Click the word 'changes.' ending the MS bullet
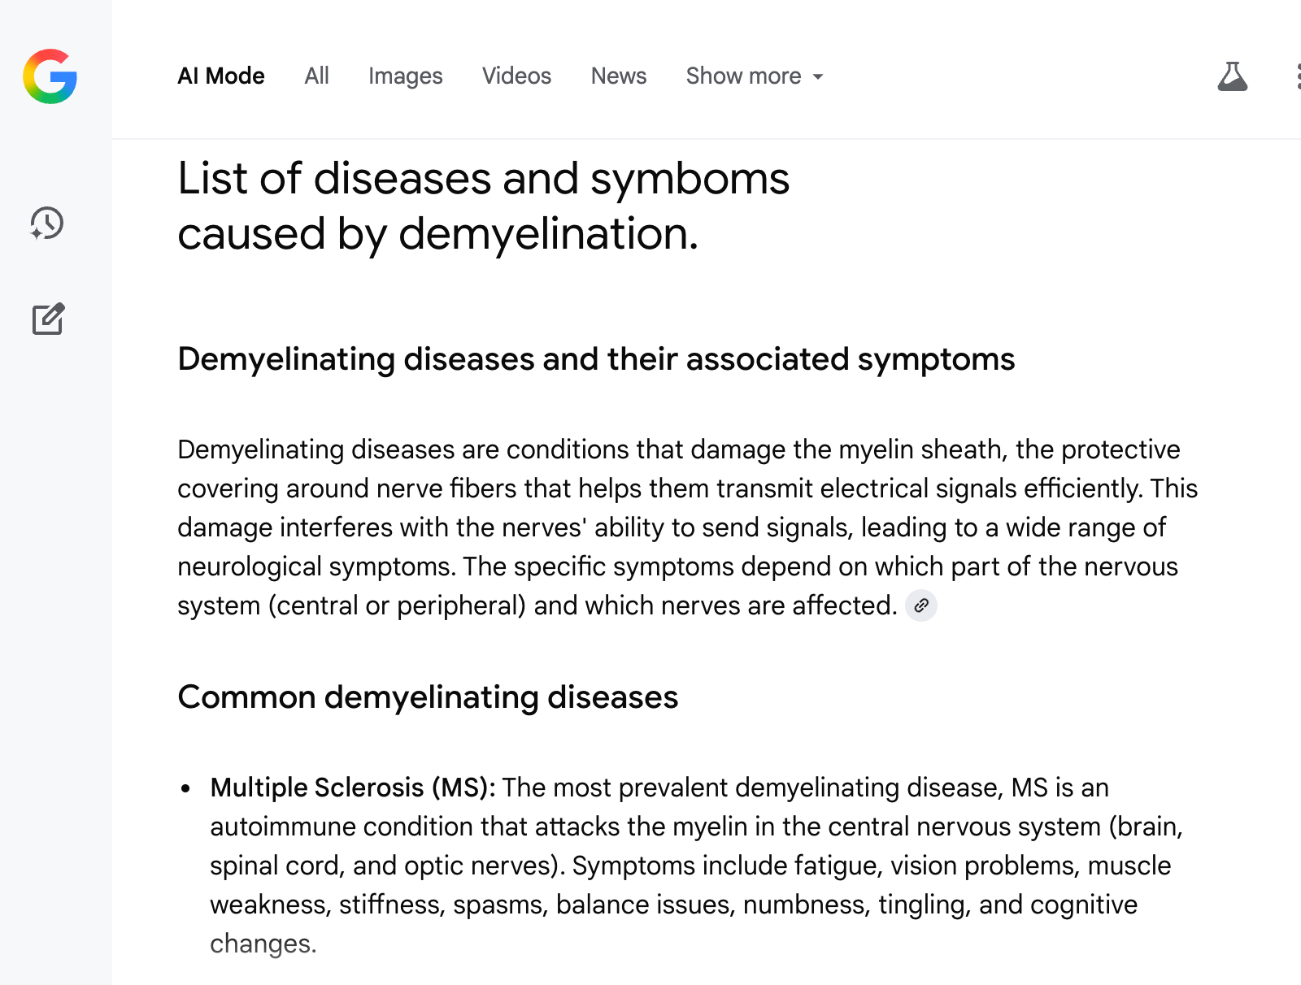The height and width of the screenshot is (985, 1301). click(263, 944)
